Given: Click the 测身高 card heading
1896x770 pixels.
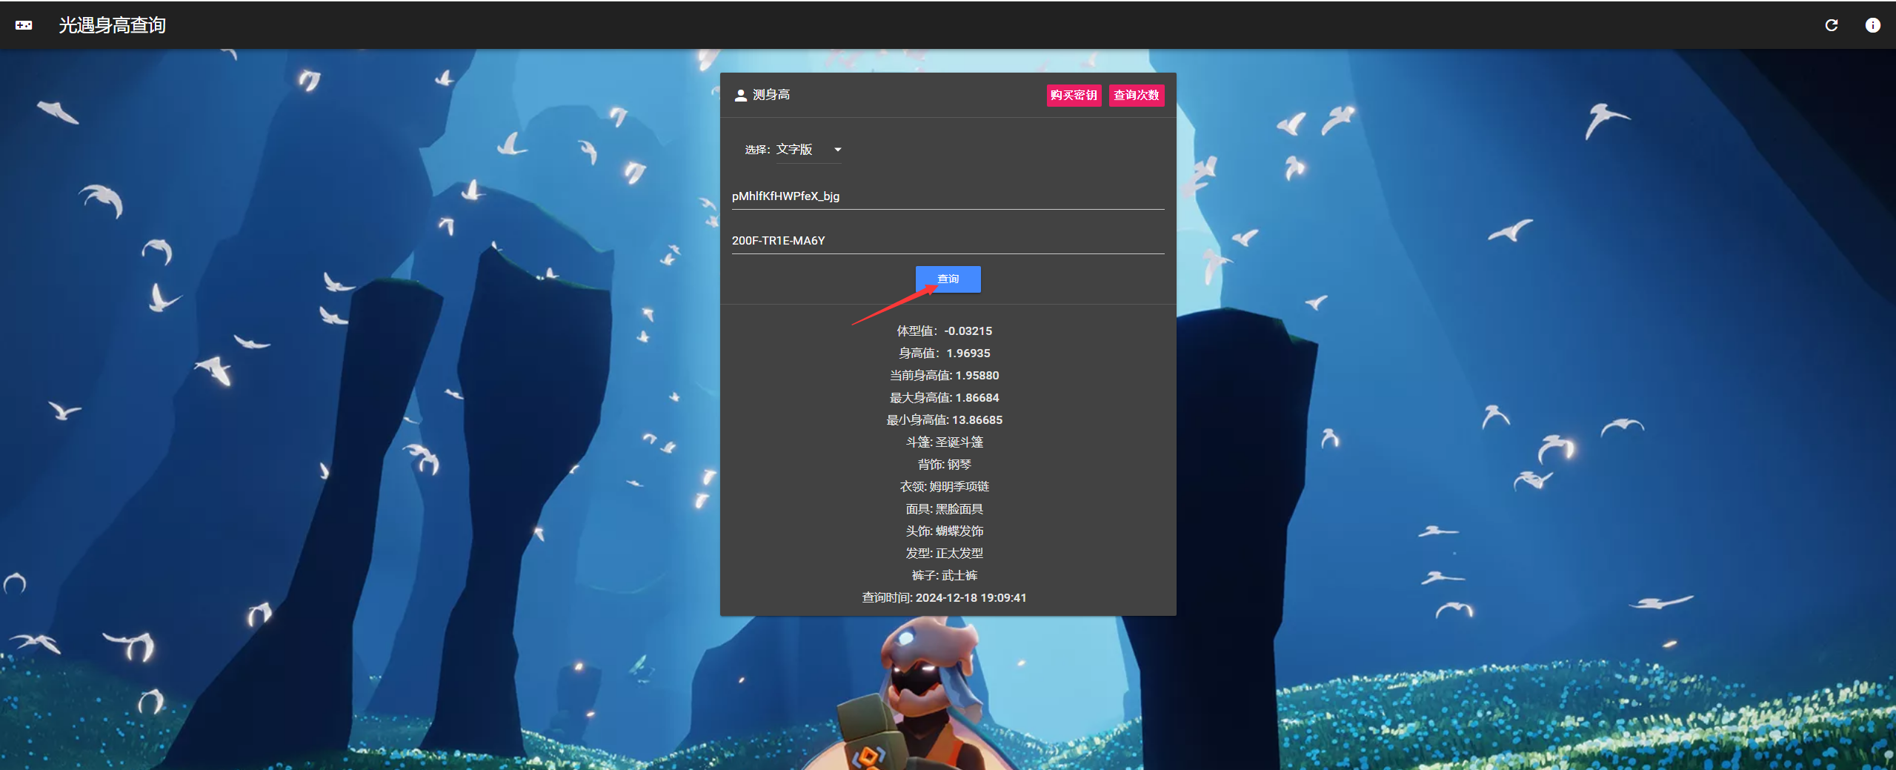Looking at the screenshot, I should pos(771,95).
